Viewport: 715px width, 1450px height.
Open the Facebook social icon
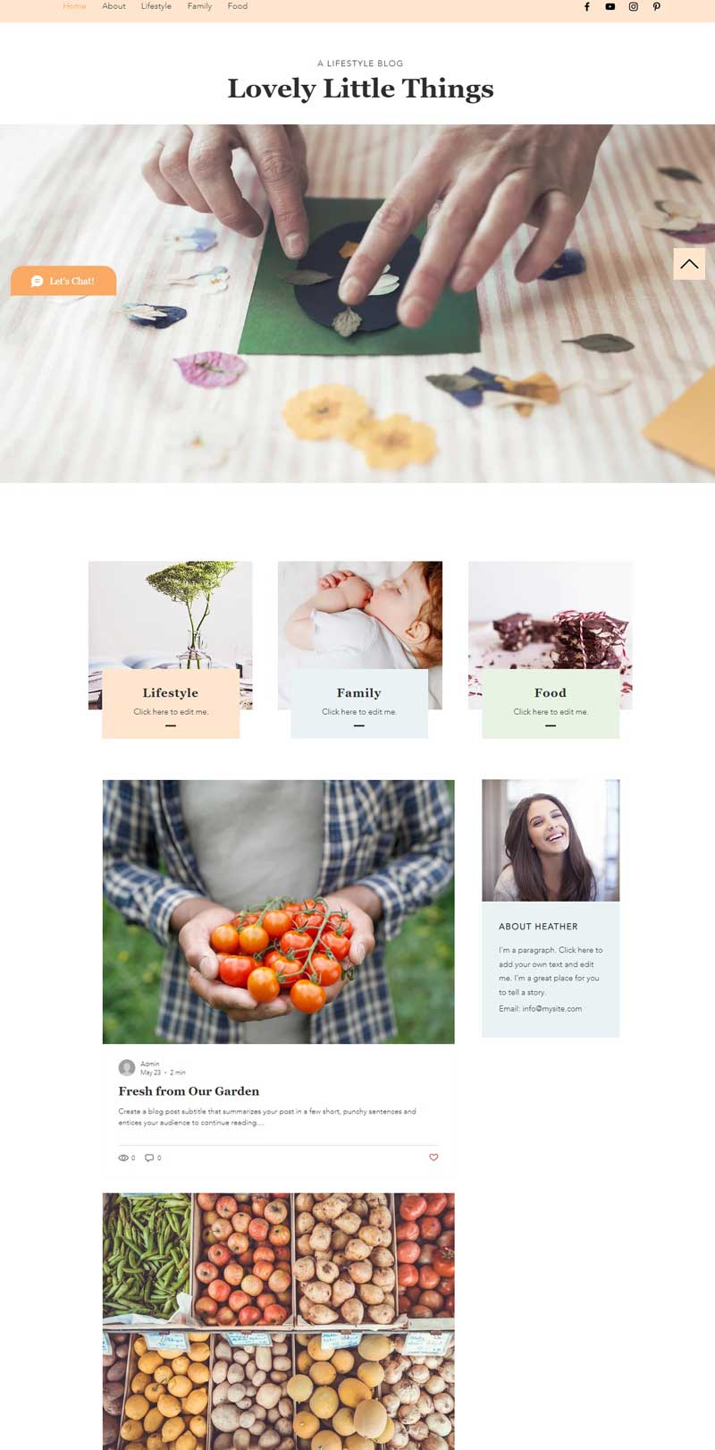click(x=586, y=6)
